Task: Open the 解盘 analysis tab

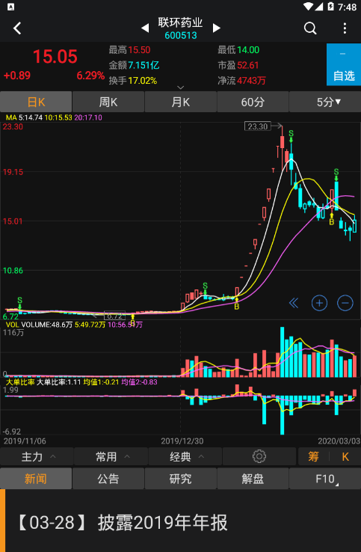Action: click(253, 479)
